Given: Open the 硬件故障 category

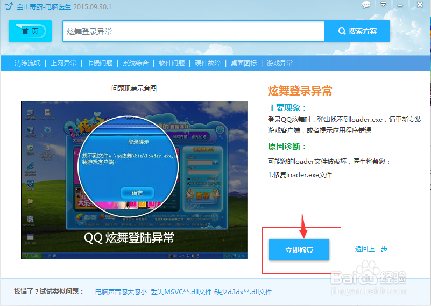Looking at the screenshot, I should [208, 63].
